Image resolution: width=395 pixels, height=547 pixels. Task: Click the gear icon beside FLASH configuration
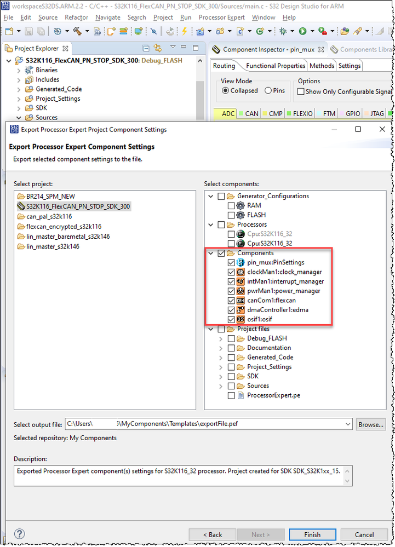[x=241, y=215]
